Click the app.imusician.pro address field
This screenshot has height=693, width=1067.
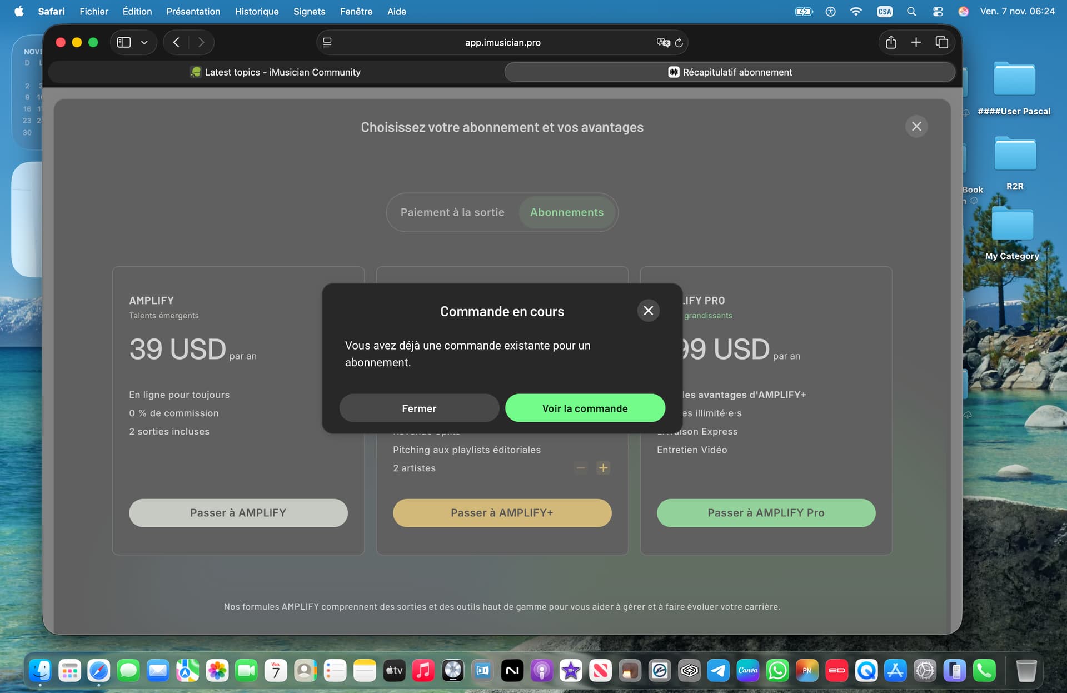pyautogui.click(x=502, y=43)
